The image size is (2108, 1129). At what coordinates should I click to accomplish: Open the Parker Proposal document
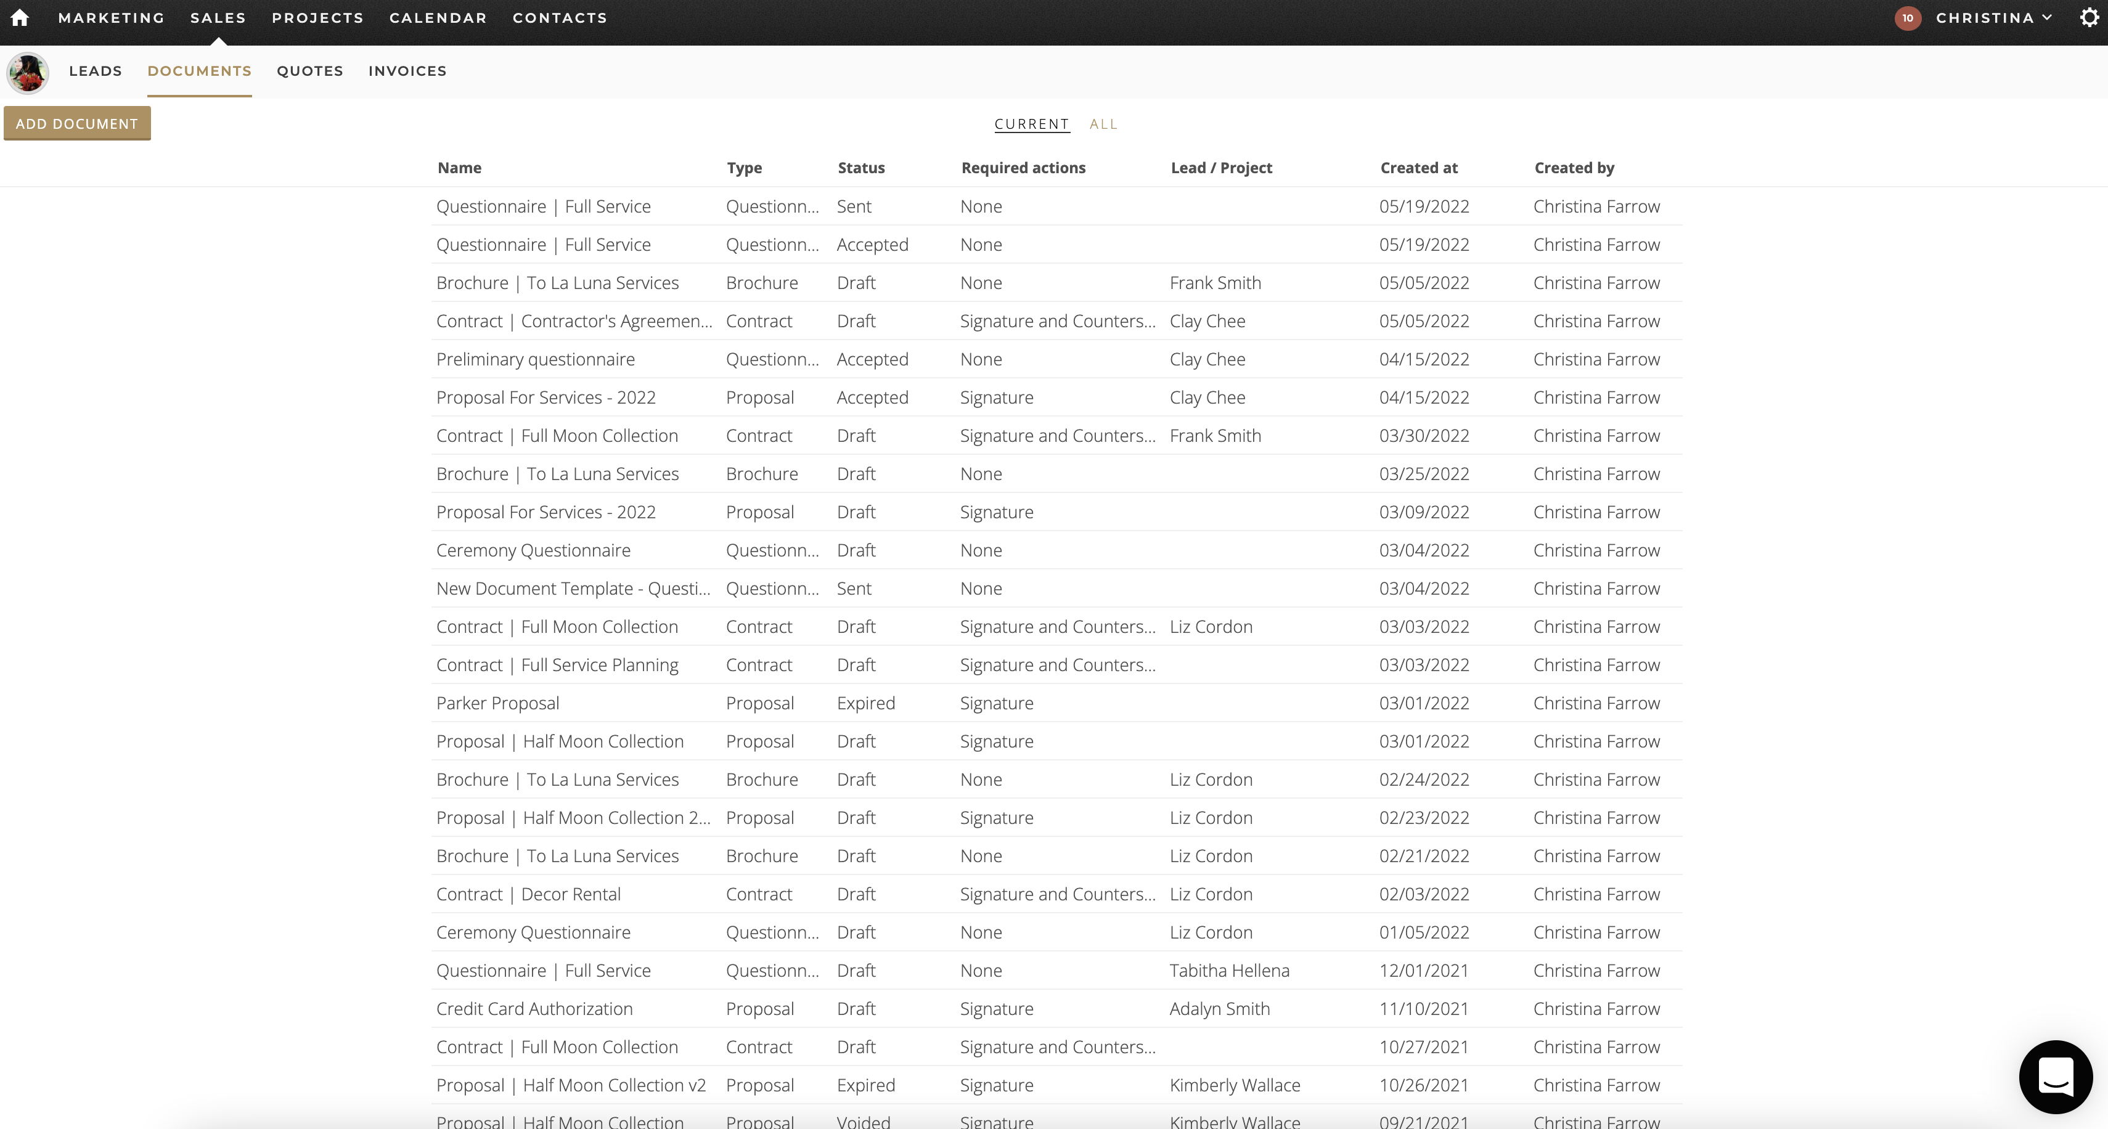coord(497,702)
